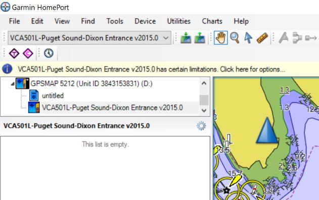This screenshot has width=319, height=200.
Task: Select the Hand pan tool
Action: click(x=221, y=38)
